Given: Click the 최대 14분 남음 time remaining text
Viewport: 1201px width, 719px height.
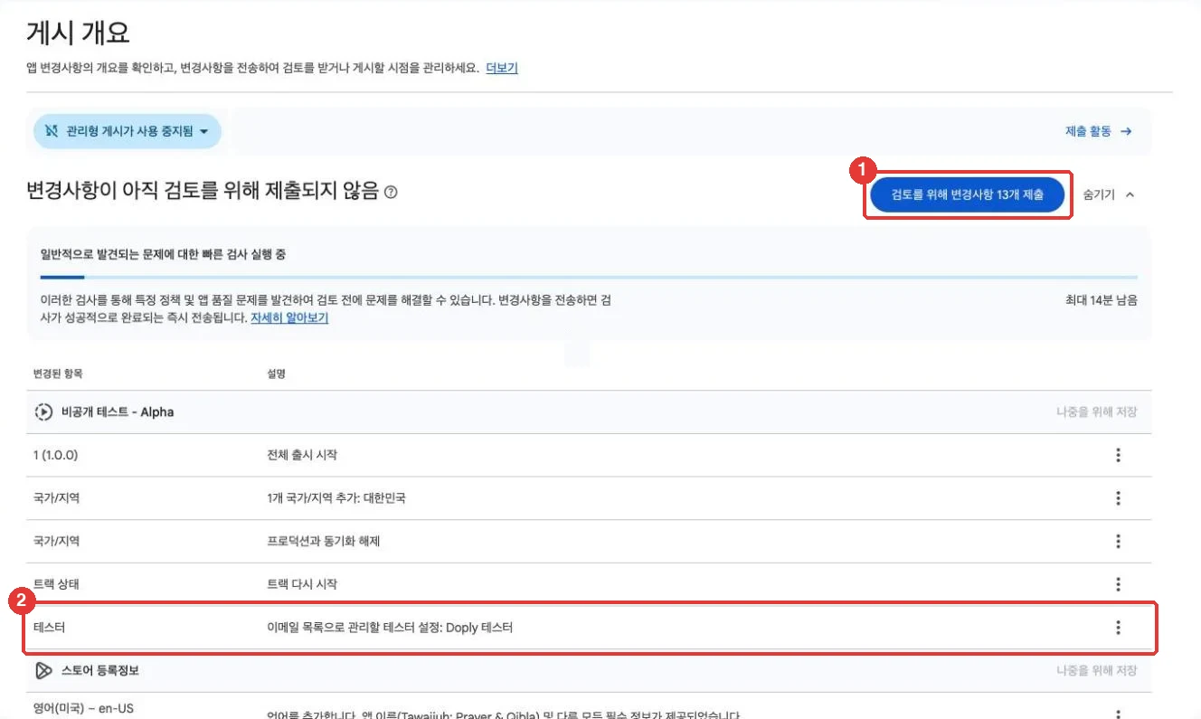Looking at the screenshot, I should (1102, 300).
